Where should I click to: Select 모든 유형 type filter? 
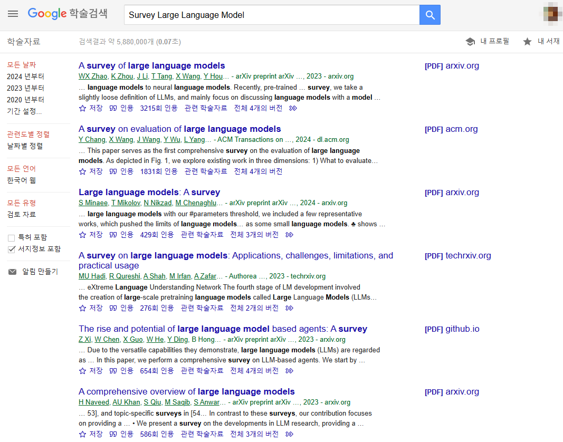click(x=22, y=203)
